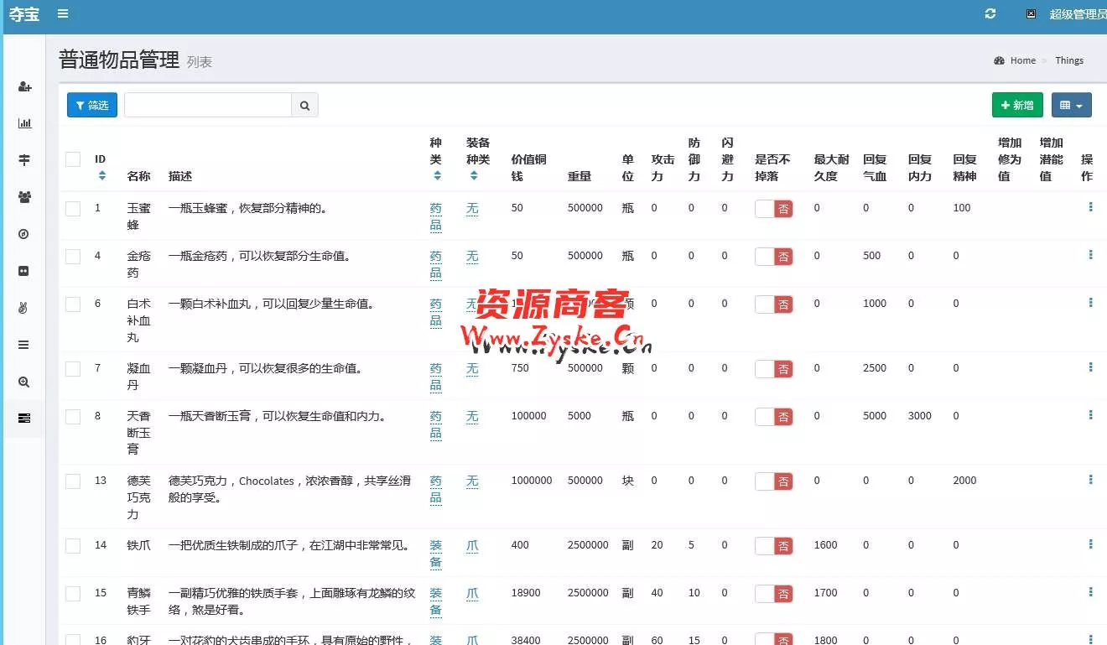Sort by 装备种类 column arrows
1107x645 pixels.
(474, 175)
